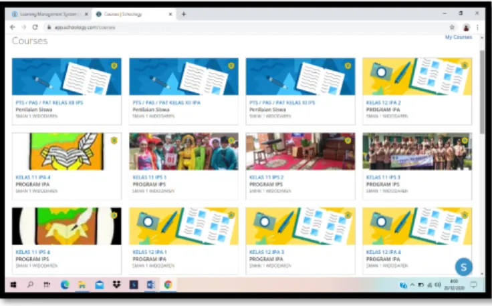The height and width of the screenshot is (306, 492).
Task: Open the KELAS 11 IPS 2 course link
Action: pyautogui.click(x=267, y=177)
